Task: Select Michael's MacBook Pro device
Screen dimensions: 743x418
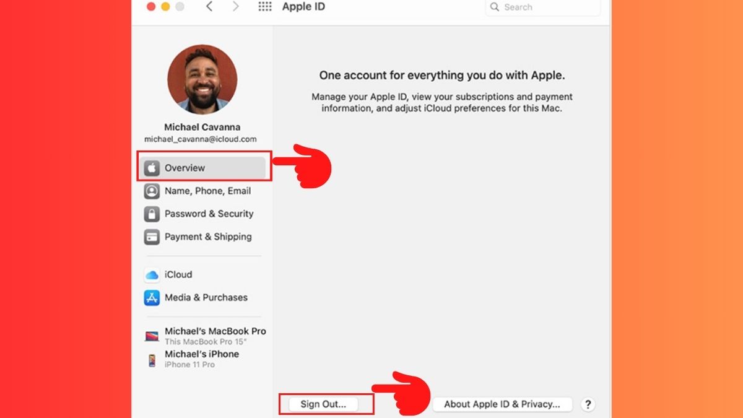Action: [x=205, y=336]
